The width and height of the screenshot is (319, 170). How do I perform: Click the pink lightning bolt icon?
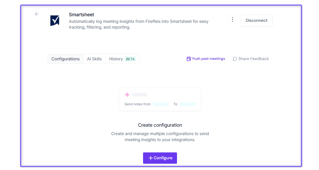[x=127, y=95]
